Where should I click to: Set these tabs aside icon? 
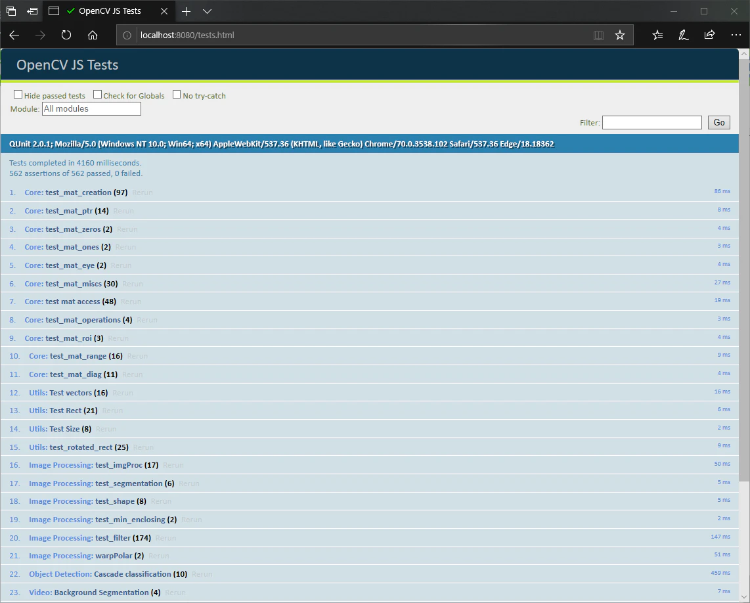[32, 11]
